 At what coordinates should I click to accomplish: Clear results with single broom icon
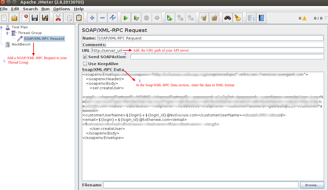tap(204, 18)
